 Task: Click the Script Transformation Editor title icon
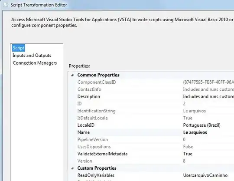(6, 5)
